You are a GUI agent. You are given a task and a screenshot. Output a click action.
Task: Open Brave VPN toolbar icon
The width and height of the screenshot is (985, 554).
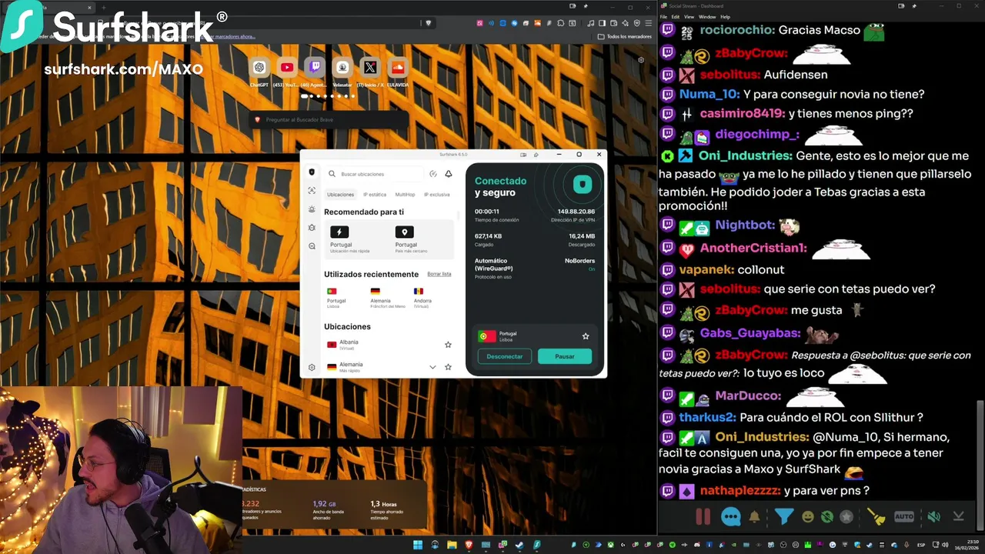pos(636,23)
